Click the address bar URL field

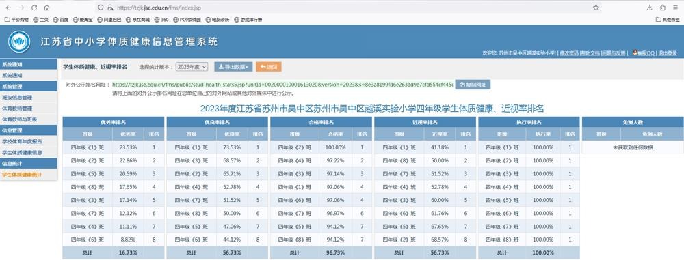[349, 8]
